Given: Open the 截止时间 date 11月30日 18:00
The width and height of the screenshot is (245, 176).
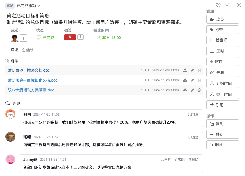Looking at the screenshot, I should (x=107, y=38).
